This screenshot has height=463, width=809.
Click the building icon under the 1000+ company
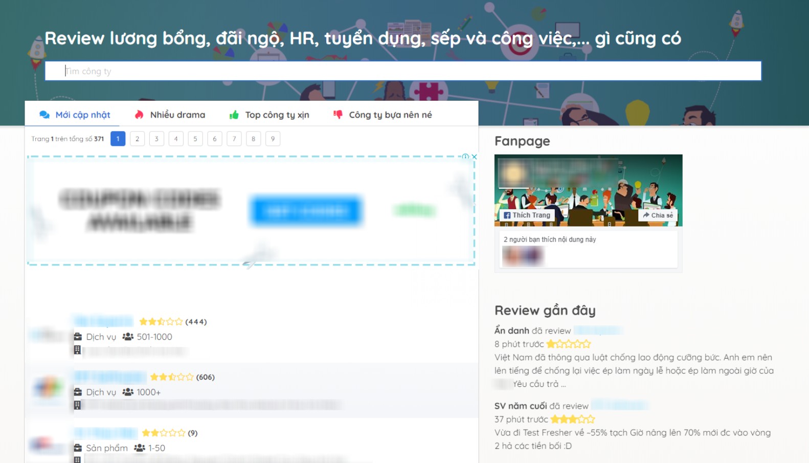coord(77,405)
